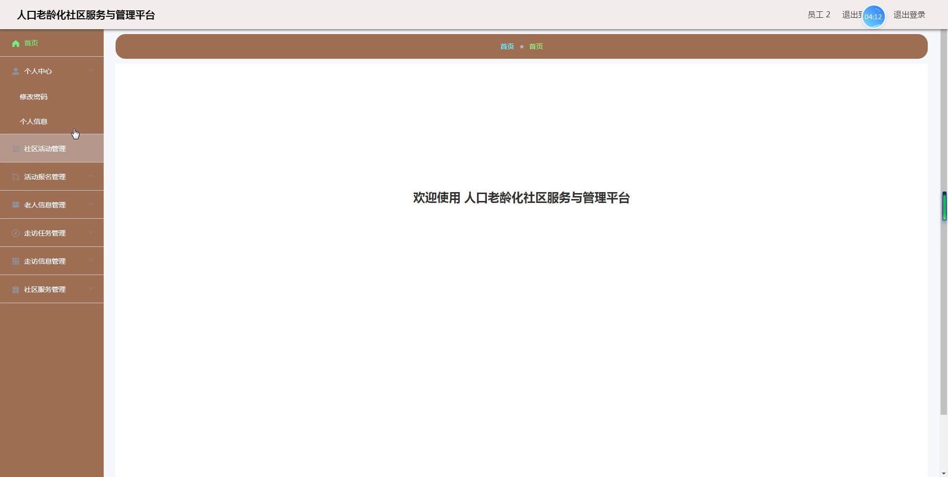This screenshot has height=477, width=948.
Task: Click the list icon beside 社区活动管理
Action: click(x=16, y=149)
